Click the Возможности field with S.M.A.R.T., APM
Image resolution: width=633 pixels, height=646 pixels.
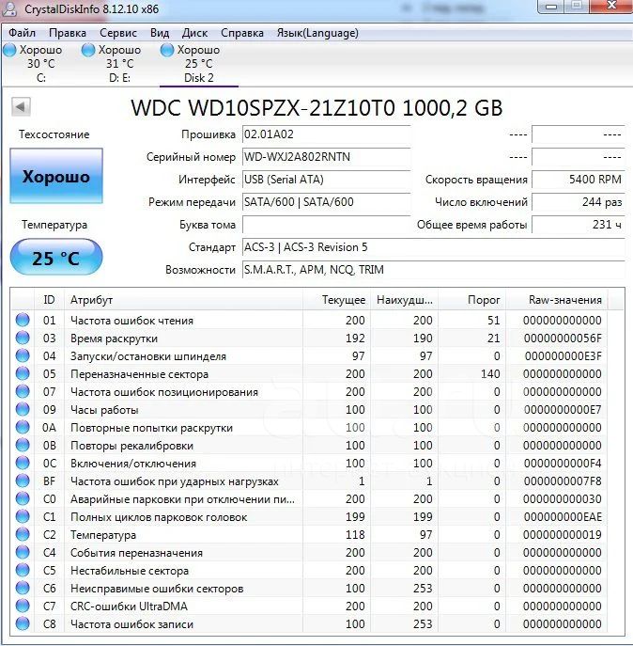[434, 270]
